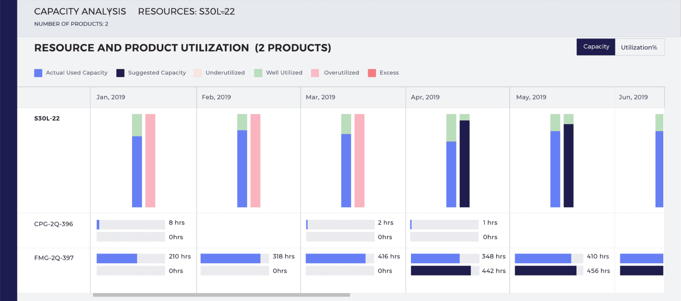Click the Number of Products: 2 text
This screenshot has height=301, width=681.
point(71,24)
